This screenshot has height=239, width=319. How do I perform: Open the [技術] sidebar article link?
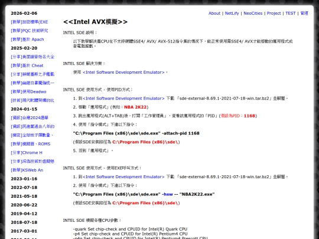(32, 100)
